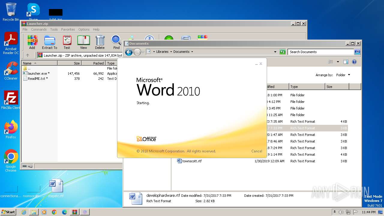The height and width of the screenshot is (216, 384).
Task: Open Microsoft Edge from taskbar
Action: coord(64,212)
